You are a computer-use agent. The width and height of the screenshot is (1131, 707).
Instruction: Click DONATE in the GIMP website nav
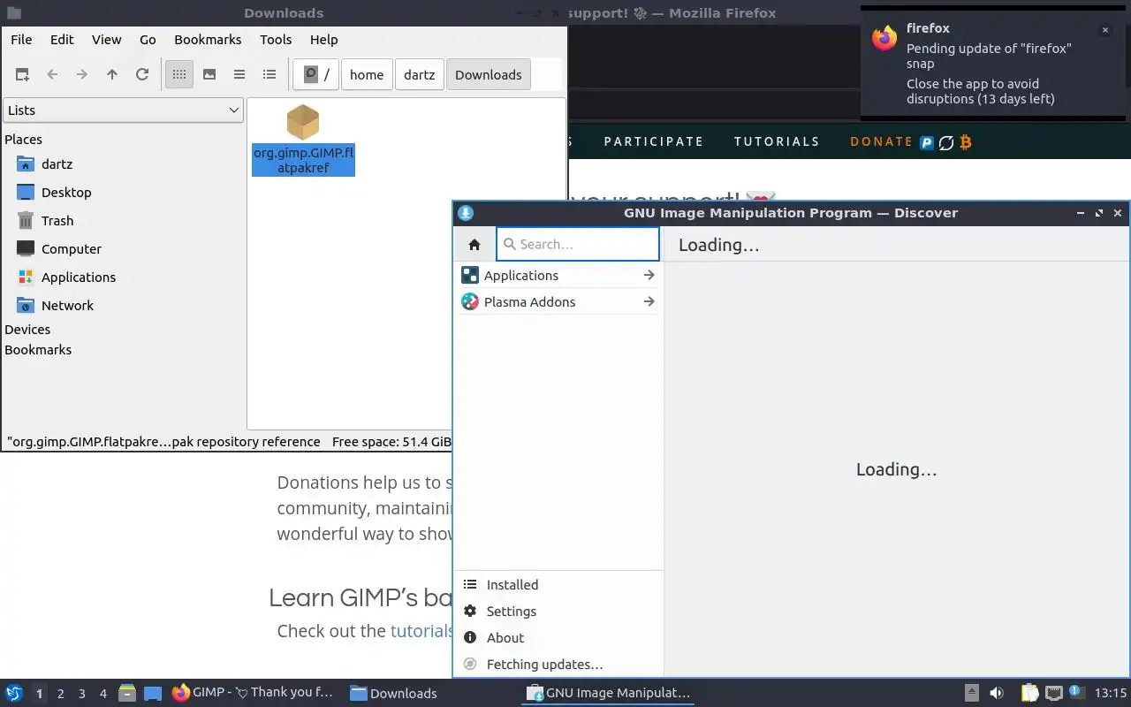point(881,141)
